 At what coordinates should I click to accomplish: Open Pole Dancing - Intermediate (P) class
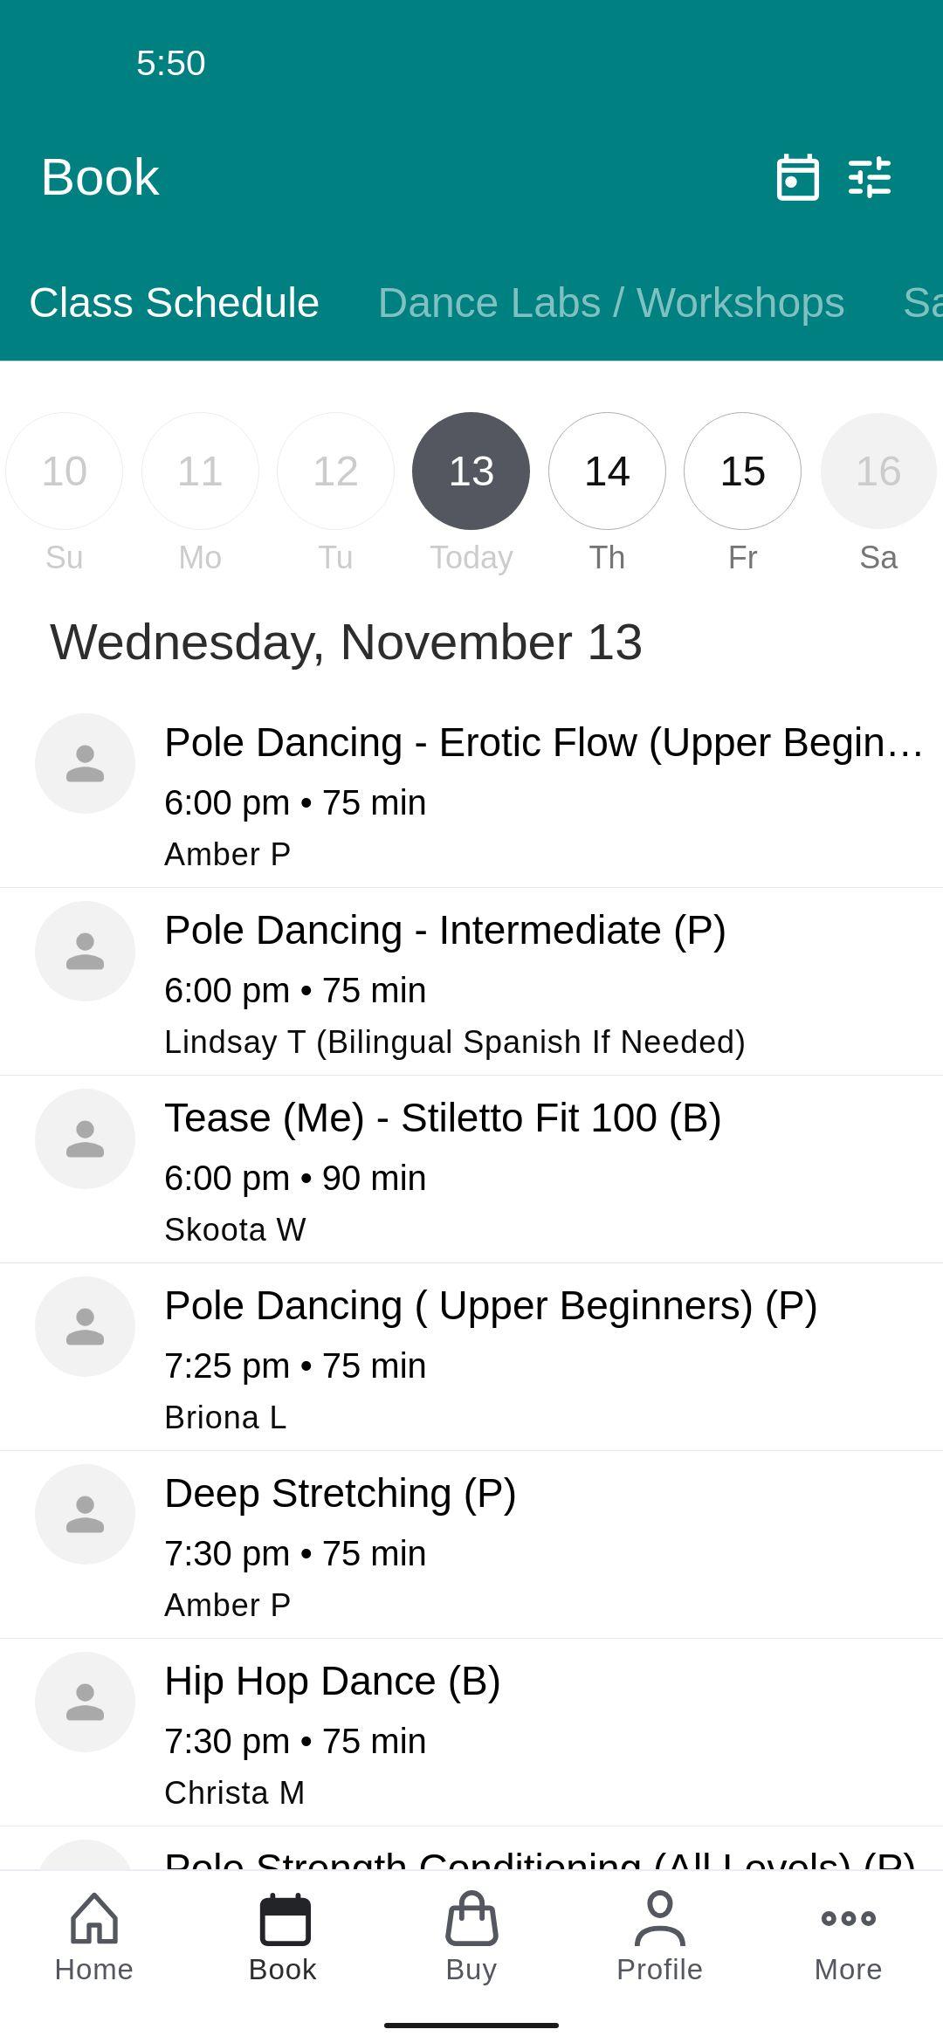pos(471,982)
